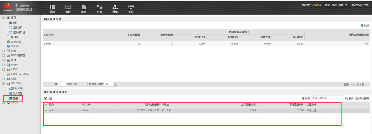Screen dimensions: 372x134
Task: Click the 保存 save link
Action: tap(334, 5)
